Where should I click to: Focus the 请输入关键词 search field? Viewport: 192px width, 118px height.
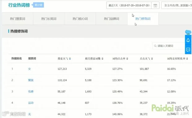click(x=169, y=46)
